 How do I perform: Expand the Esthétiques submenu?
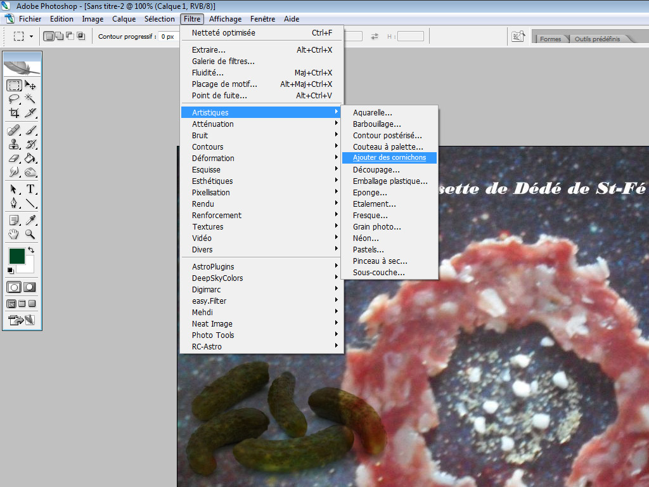(x=262, y=181)
